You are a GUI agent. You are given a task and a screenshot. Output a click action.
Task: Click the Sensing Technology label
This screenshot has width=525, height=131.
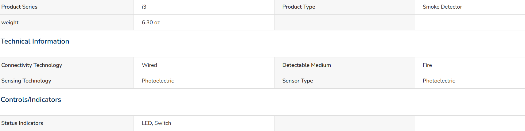(26, 81)
